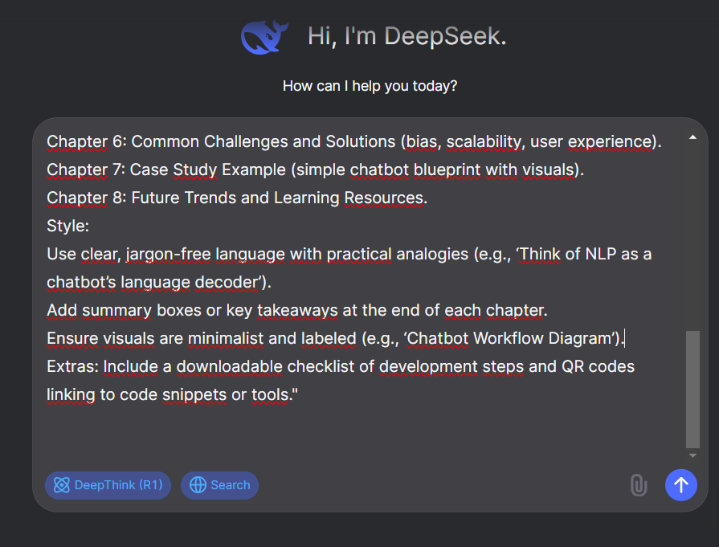The height and width of the screenshot is (547, 719).
Task: Click the prompt box scrollbar thumb
Action: 692,389
